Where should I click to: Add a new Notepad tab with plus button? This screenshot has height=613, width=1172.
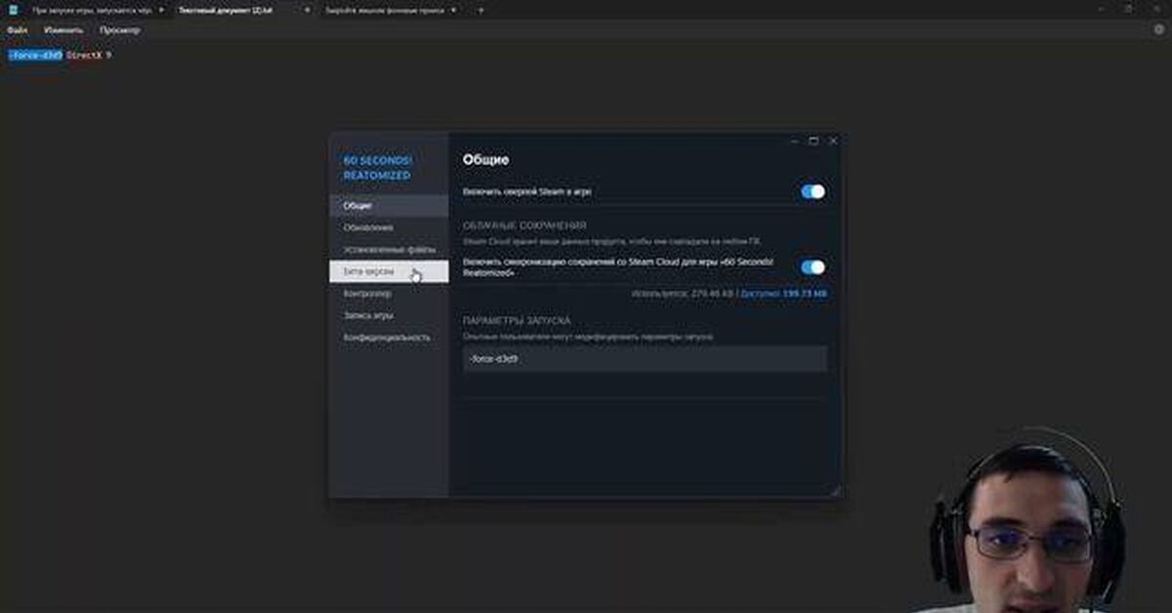[x=481, y=10]
